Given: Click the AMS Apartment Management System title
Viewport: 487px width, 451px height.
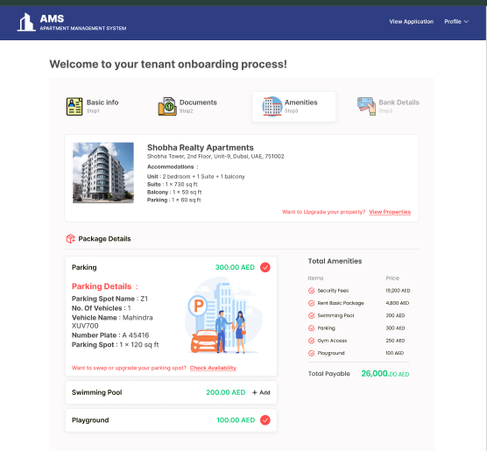Looking at the screenshot, I should pos(83,23).
